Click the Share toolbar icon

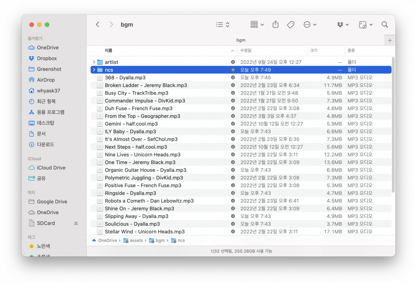[x=275, y=25]
